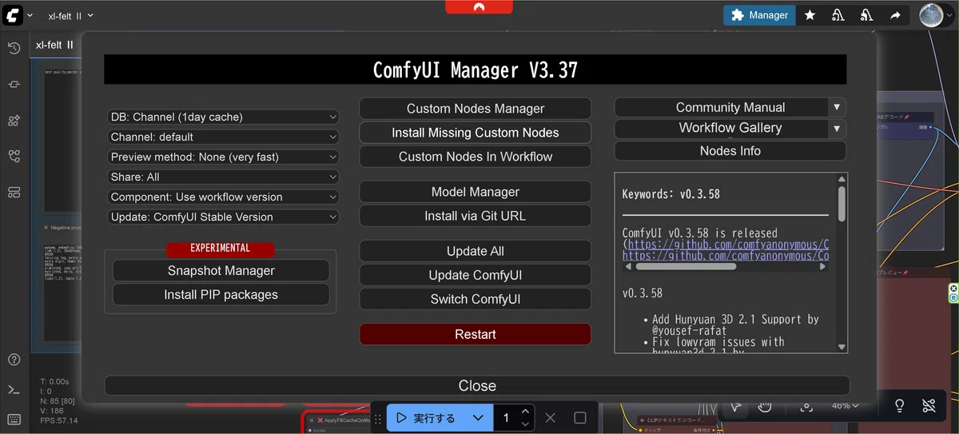Click the star favorites icon in top bar
Screen dimensions: 959x434
(810, 15)
